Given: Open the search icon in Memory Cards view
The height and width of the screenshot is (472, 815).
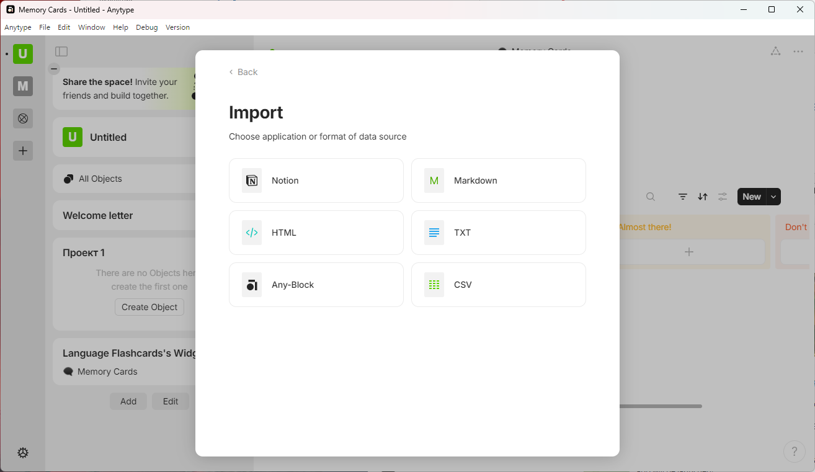Looking at the screenshot, I should tap(651, 197).
